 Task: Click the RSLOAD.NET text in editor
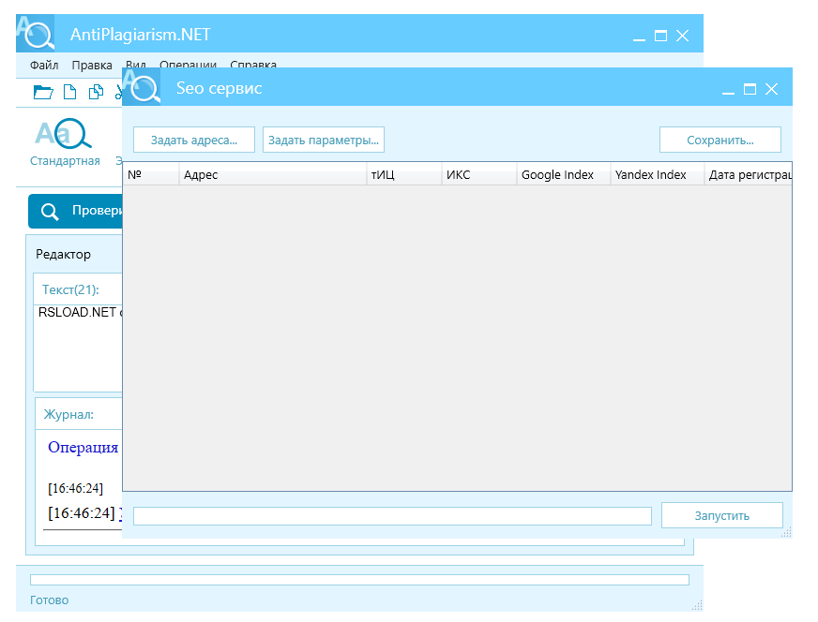[77, 312]
